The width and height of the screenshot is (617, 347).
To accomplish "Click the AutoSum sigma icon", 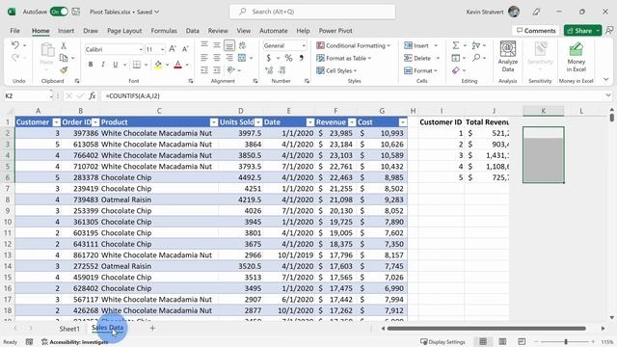I will (456, 45).
